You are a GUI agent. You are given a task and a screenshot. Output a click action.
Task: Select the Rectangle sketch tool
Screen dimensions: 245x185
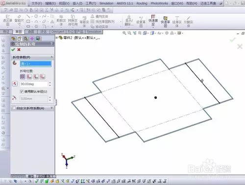tap(28, 21)
